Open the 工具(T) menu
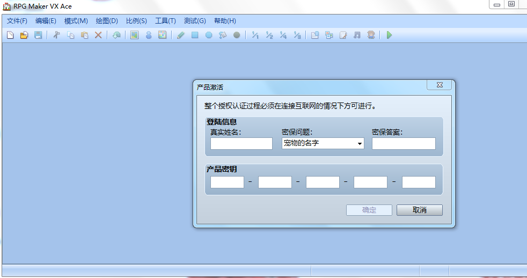This screenshot has width=527, height=278. pyautogui.click(x=165, y=21)
